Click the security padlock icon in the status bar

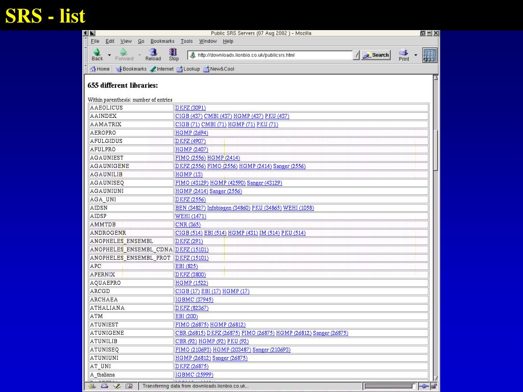coord(434,386)
